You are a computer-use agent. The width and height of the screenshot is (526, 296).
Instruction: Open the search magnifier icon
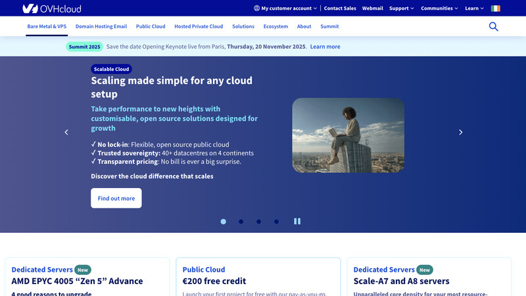point(493,26)
